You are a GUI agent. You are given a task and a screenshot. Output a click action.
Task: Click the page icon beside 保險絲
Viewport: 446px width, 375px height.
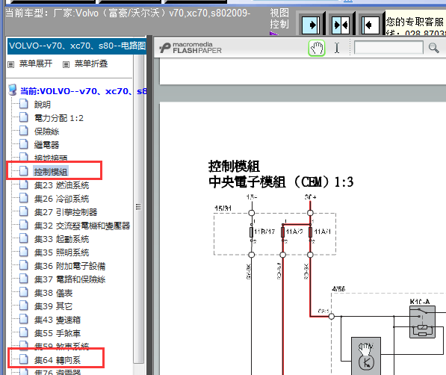point(24,131)
